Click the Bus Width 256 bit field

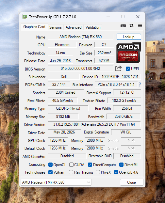(x=127, y=108)
